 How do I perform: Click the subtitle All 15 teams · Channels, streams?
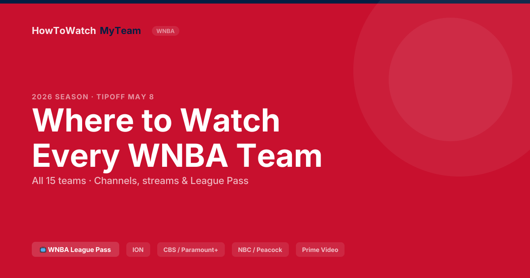(140, 181)
